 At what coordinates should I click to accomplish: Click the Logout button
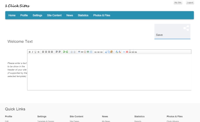tap(190, 3)
